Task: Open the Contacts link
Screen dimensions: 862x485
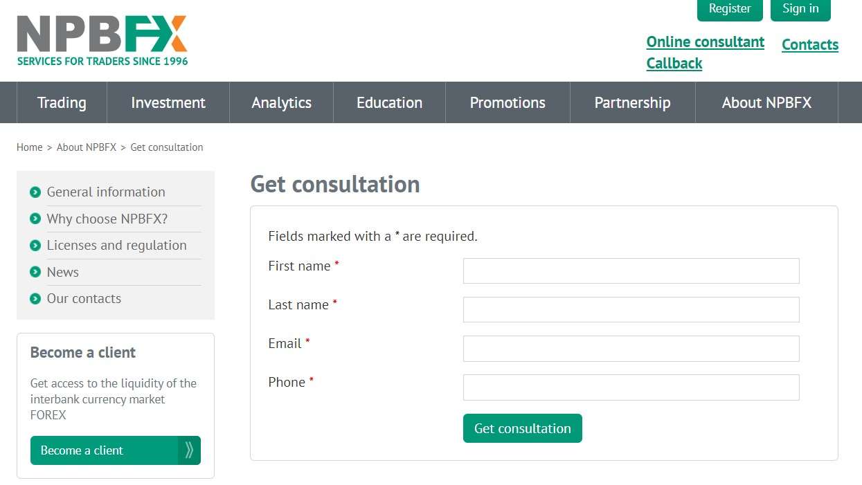Action: click(x=810, y=45)
